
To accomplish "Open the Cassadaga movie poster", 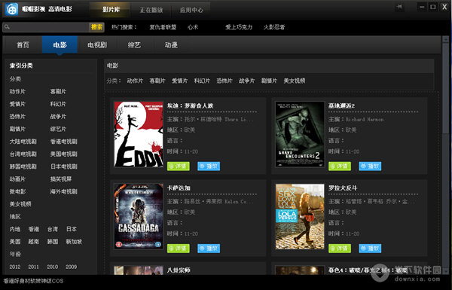I will pos(139,216).
